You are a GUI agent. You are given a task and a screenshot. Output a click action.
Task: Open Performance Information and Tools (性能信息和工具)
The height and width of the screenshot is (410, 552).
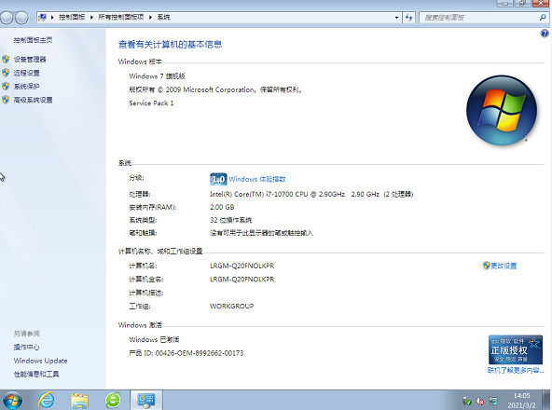tap(36, 374)
